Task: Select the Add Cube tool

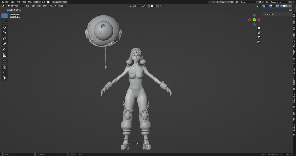Action: click(x=4, y=61)
